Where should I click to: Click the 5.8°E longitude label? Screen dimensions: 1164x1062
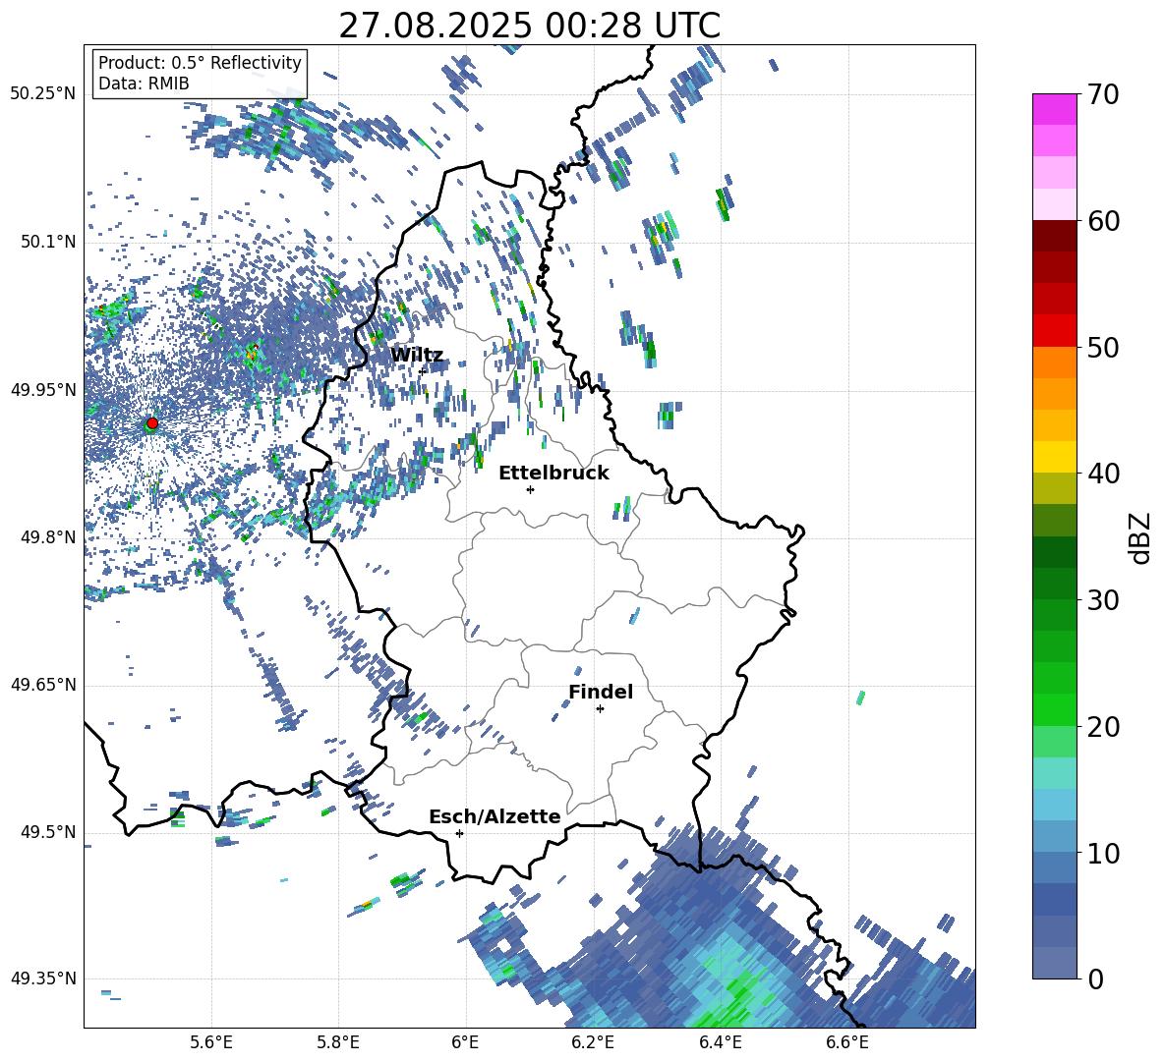point(338,1042)
